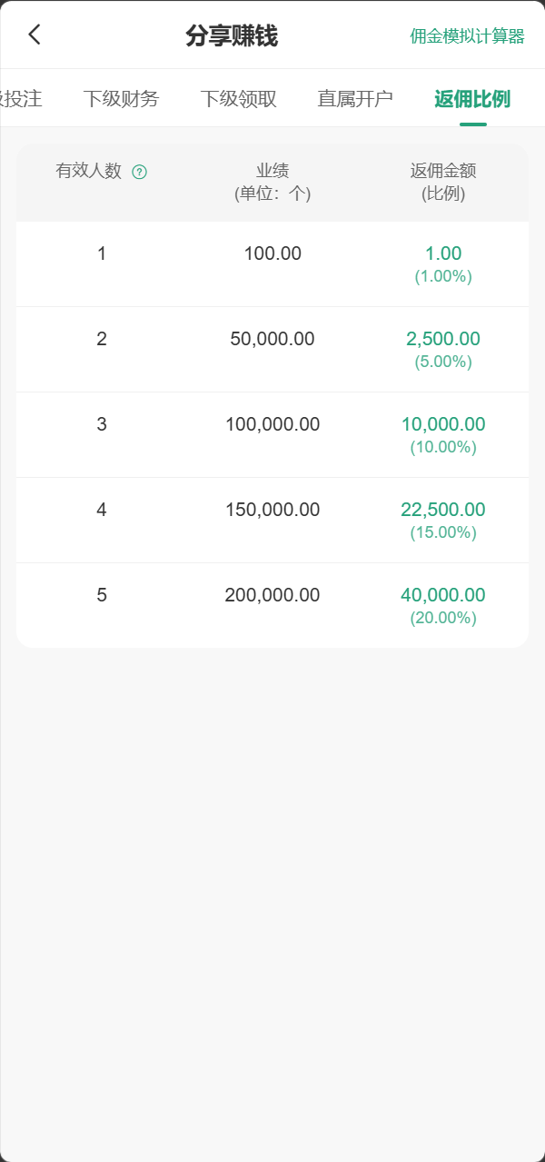Select the 200,000.00 performance cell

coord(272,595)
